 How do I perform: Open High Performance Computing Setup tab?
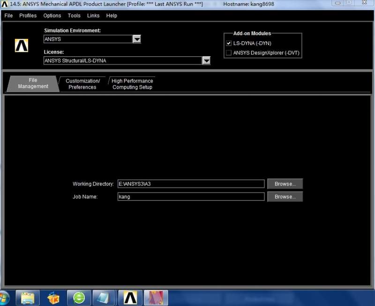click(132, 84)
